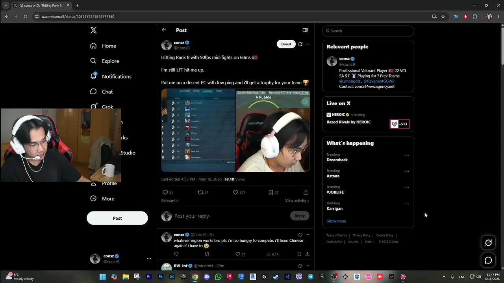The width and height of the screenshot is (504, 283).
Task: Click Show more under trends
Action: coord(336,221)
